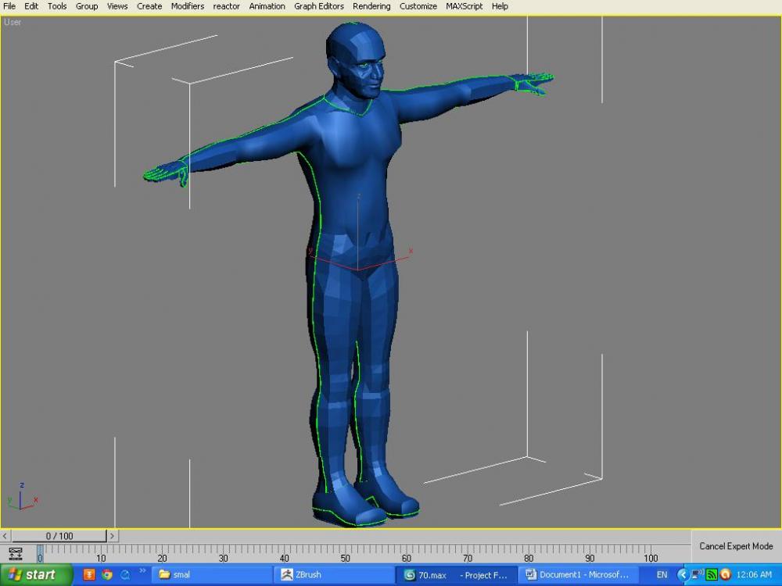Click the time slider 0 / 100 handle
The width and height of the screenshot is (782, 586).
[59, 536]
